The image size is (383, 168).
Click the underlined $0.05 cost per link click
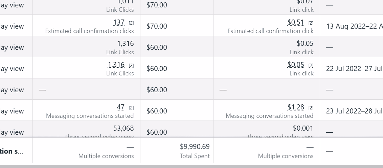[295, 65]
